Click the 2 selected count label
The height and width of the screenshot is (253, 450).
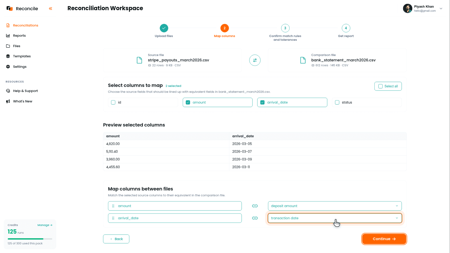pyautogui.click(x=173, y=86)
